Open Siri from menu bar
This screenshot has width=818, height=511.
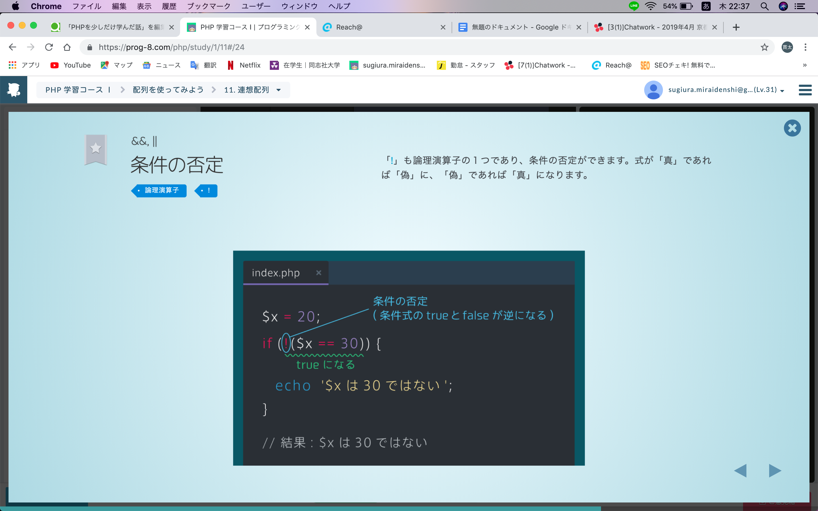(783, 6)
